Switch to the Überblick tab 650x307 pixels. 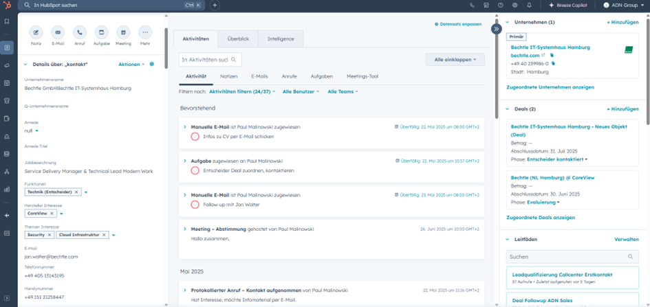[x=238, y=38]
